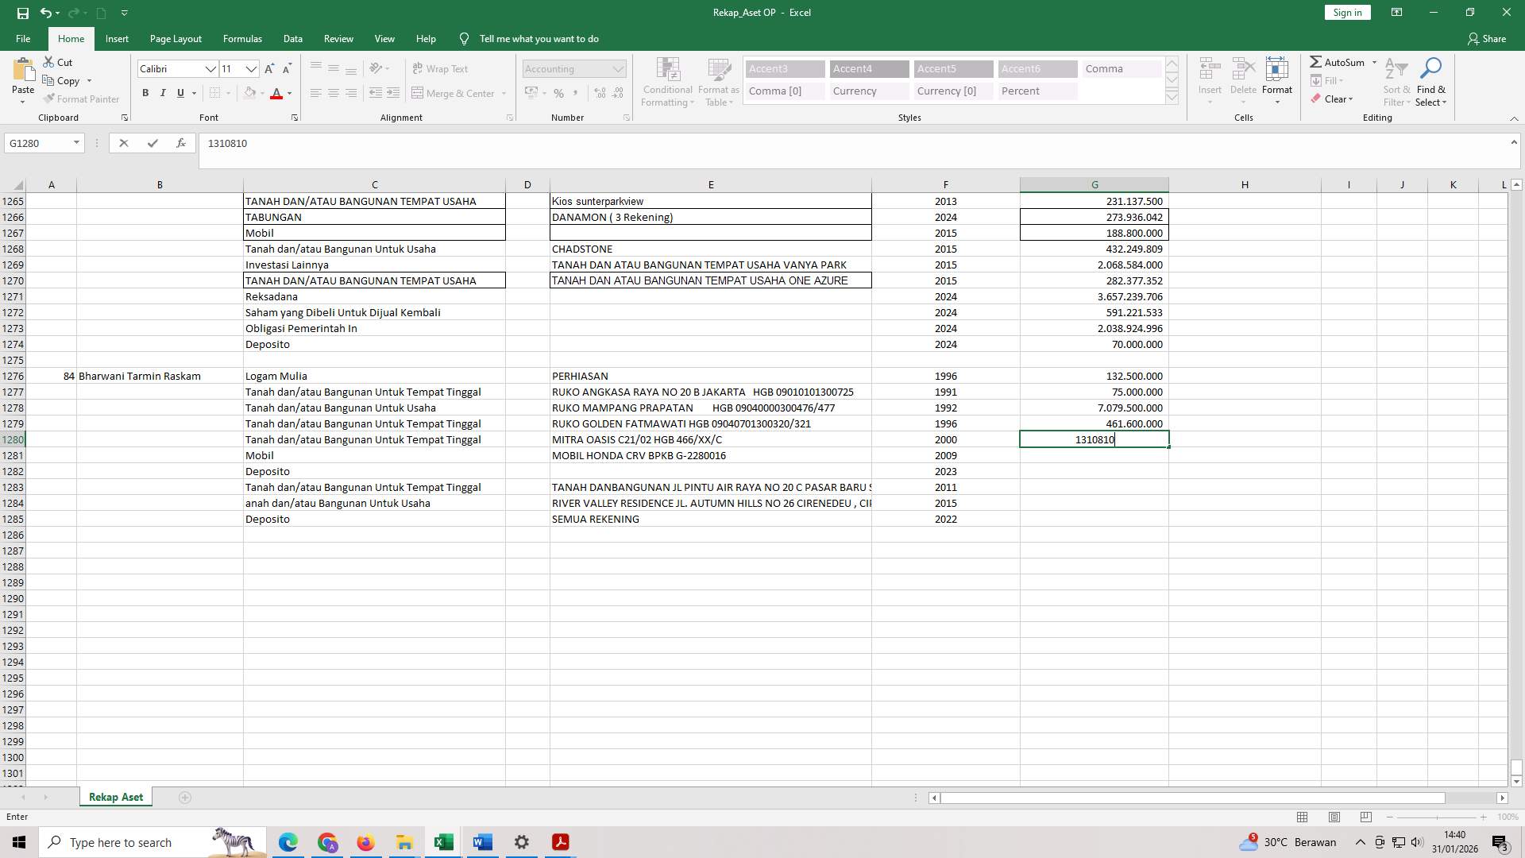Enable Wrap Text for the cell
This screenshot has height=858, width=1525.
pyautogui.click(x=440, y=68)
